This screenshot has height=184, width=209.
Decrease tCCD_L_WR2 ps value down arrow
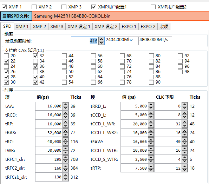coord(151,134)
